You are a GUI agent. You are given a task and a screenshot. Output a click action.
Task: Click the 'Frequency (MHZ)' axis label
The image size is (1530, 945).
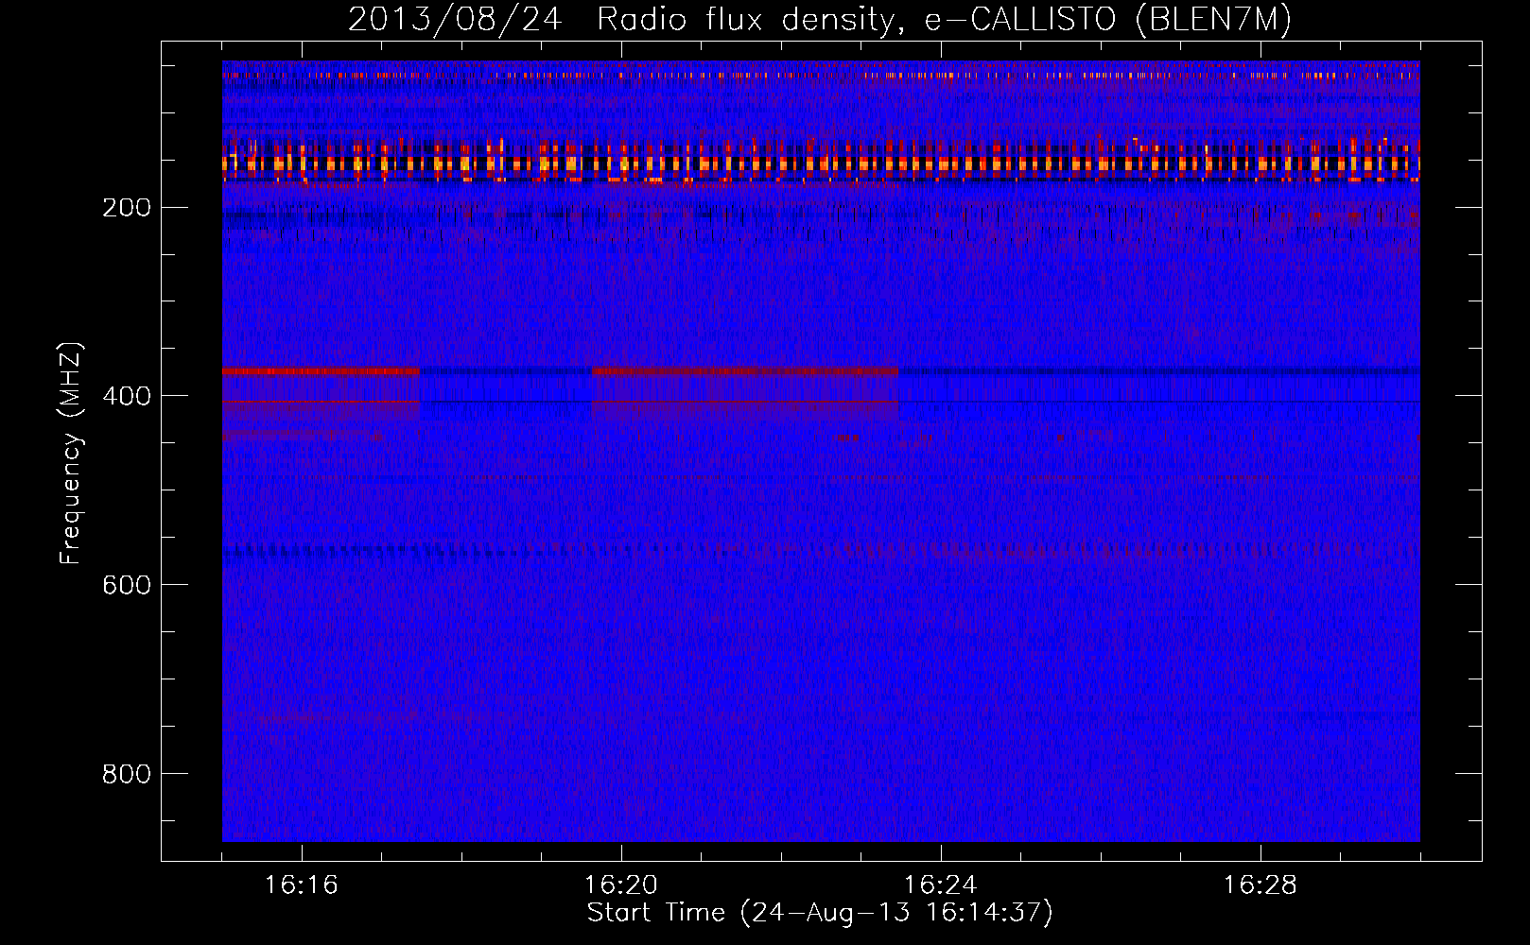tap(71, 454)
